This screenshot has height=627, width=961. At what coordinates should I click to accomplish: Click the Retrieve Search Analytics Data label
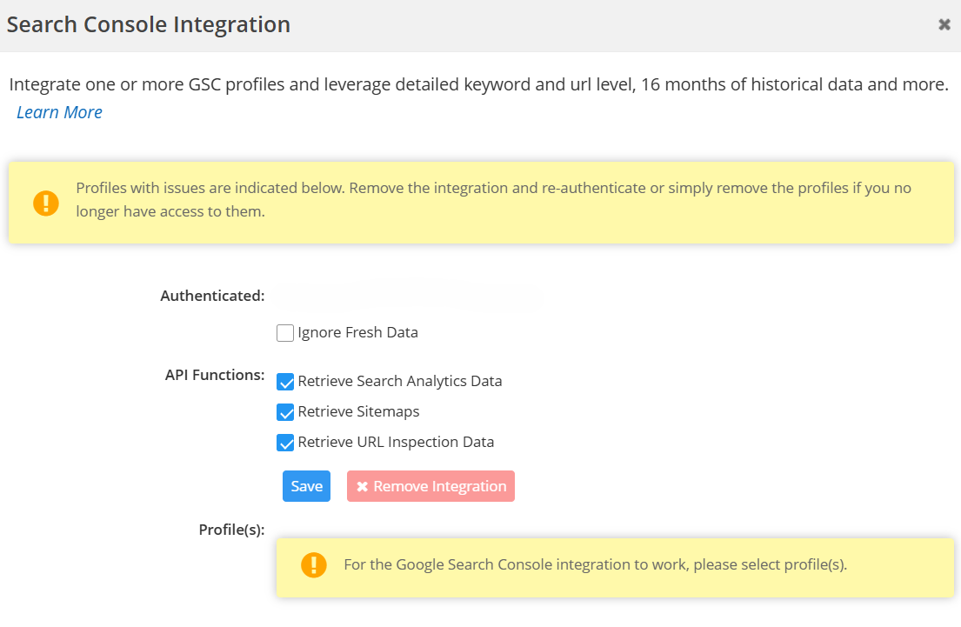click(x=399, y=381)
